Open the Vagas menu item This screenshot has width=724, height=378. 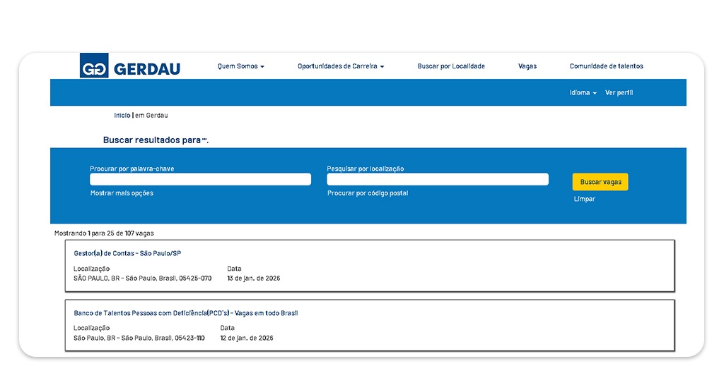(527, 66)
